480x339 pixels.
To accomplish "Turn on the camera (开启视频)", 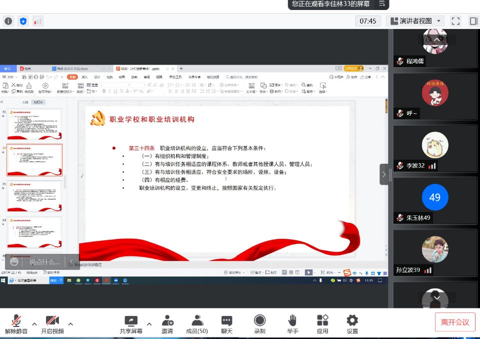I will (52, 324).
